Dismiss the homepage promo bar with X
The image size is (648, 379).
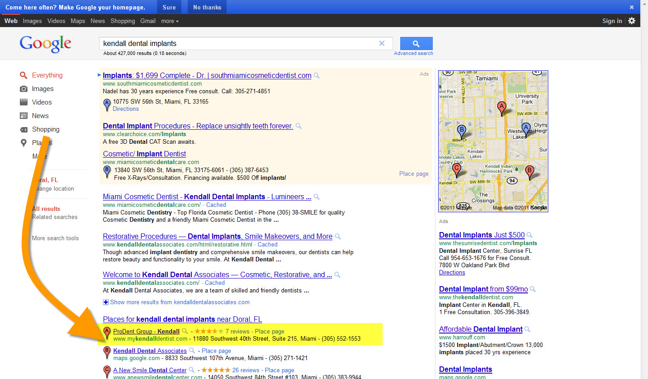point(632,7)
